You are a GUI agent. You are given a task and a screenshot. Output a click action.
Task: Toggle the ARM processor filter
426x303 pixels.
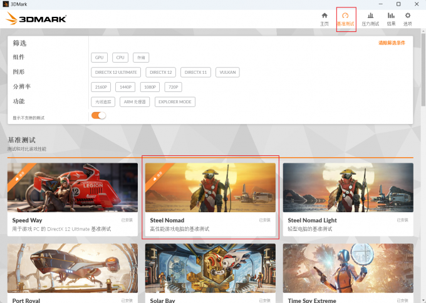135,102
